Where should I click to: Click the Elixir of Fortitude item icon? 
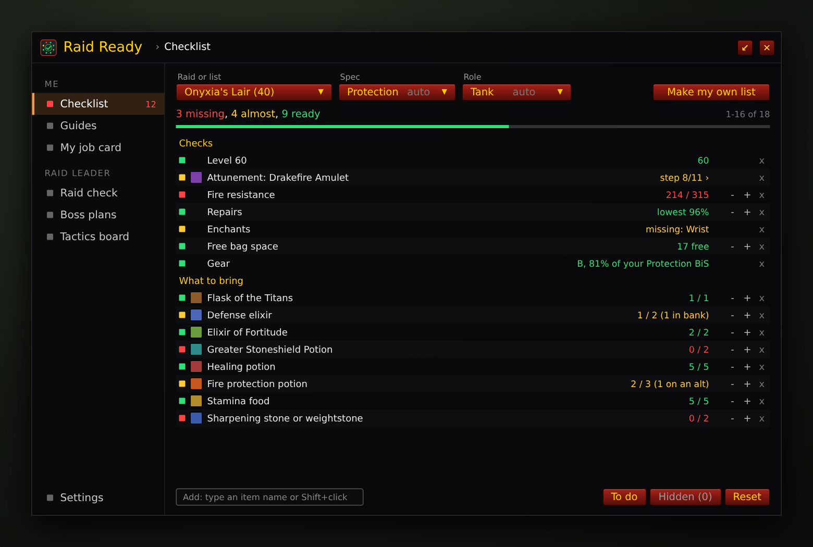[x=196, y=332]
